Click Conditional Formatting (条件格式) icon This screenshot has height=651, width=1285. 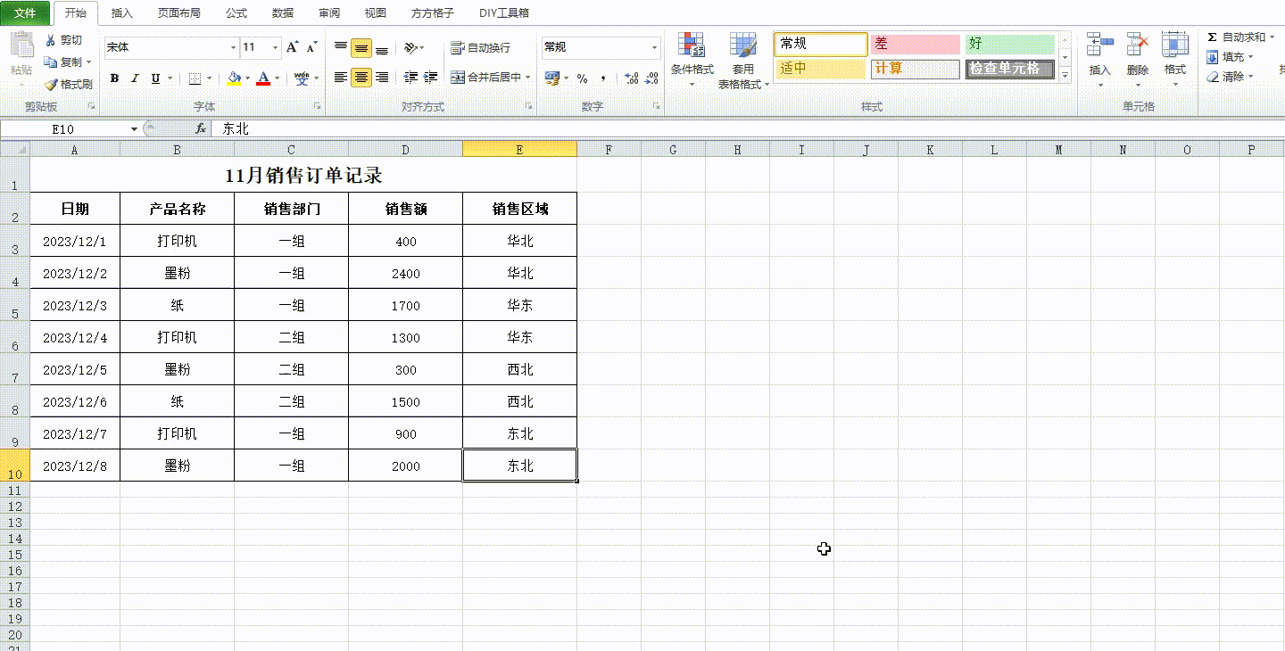coord(692,46)
